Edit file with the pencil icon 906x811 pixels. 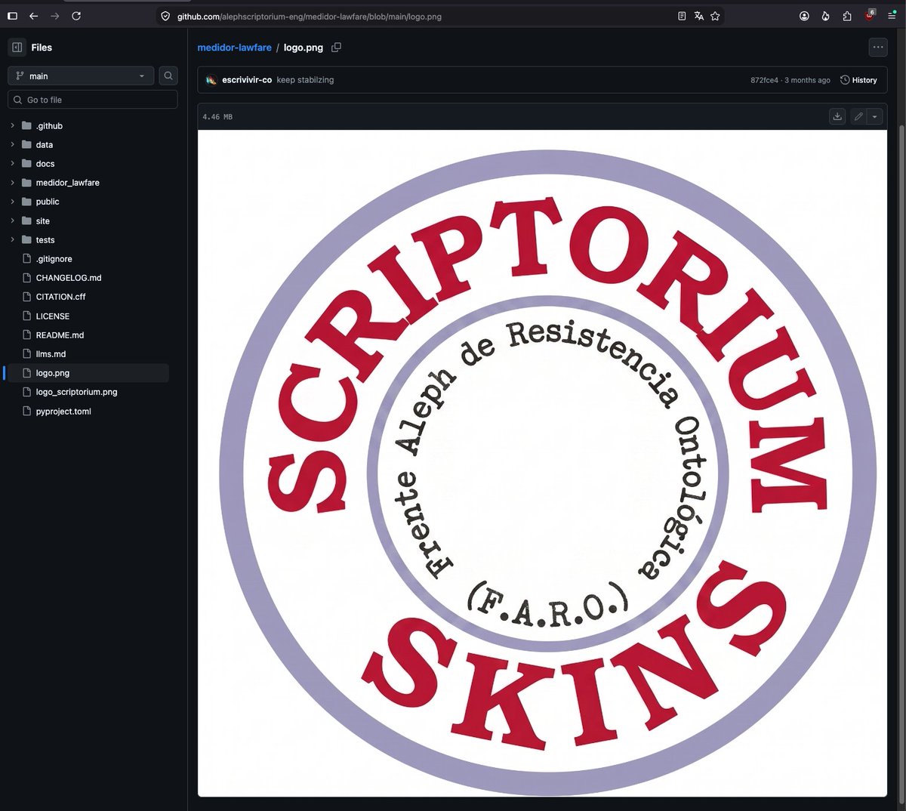(x=858, y=116)
